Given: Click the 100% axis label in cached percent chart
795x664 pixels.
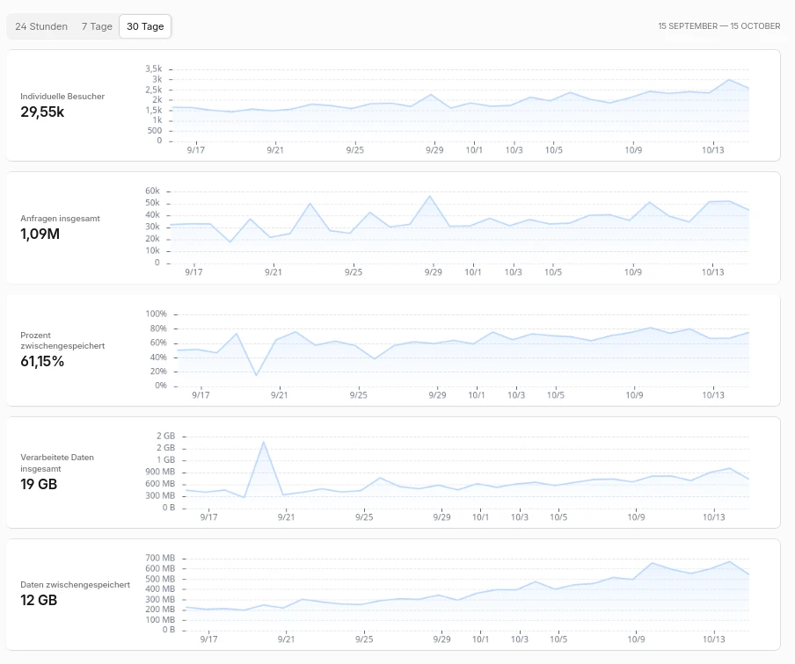Looking at the screenshot, I should tap(157, 314).
